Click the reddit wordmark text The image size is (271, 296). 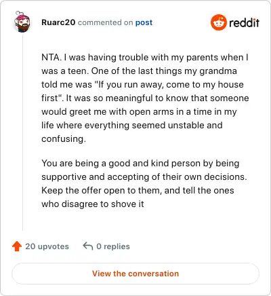[244, 22]
